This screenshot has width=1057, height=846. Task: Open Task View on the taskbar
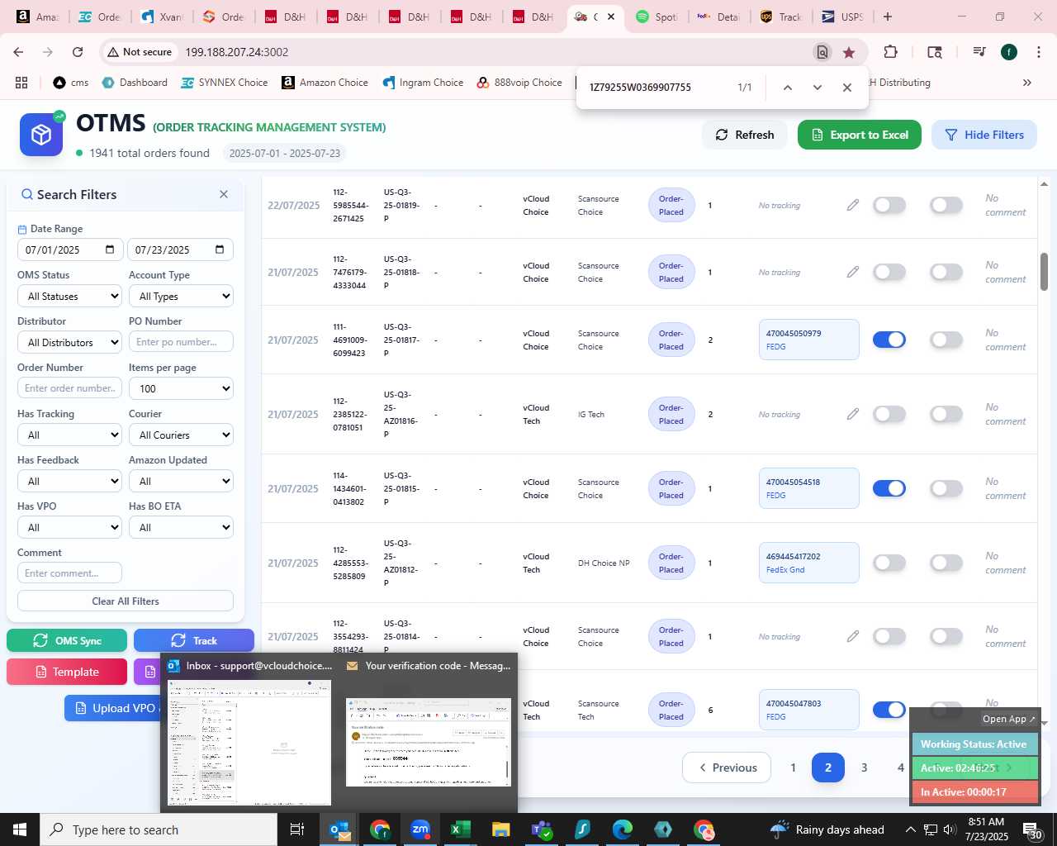click(297, 829)
